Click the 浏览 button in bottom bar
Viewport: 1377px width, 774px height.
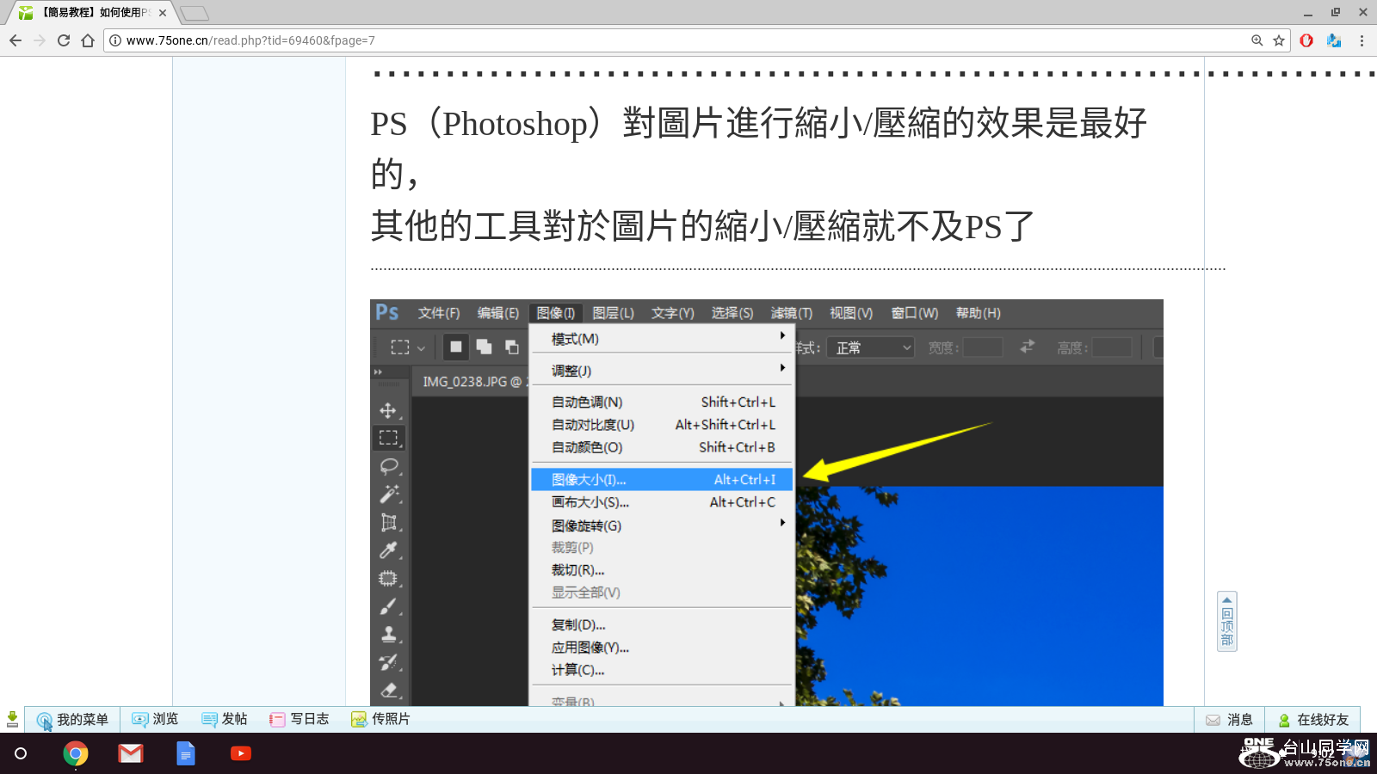[155, 719]
